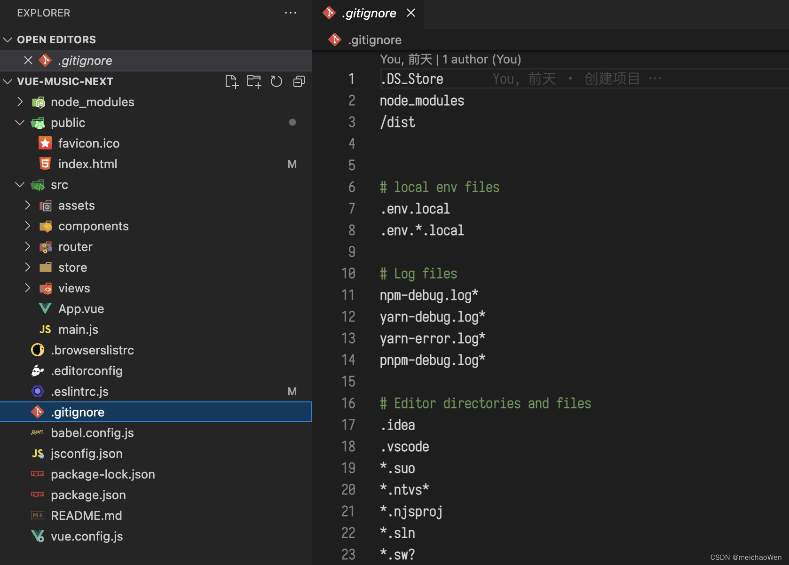Image resolution: width=789 pixels, height=565 pixels.
Task: Expand the node_modules folder chevron
Action: (20, 102)
